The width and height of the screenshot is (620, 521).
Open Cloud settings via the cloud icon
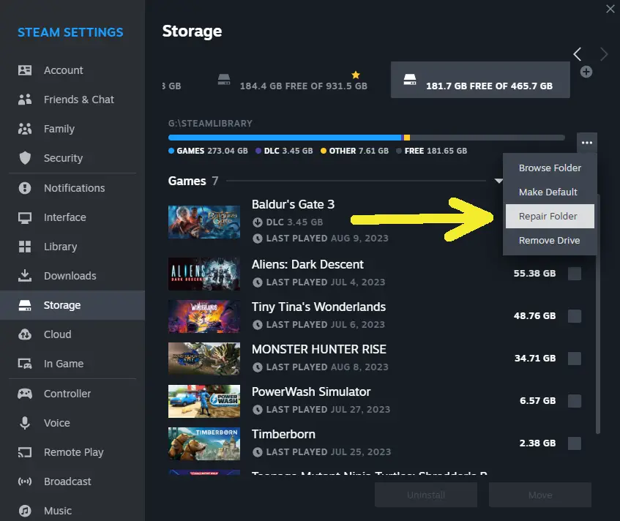[25, 334]
